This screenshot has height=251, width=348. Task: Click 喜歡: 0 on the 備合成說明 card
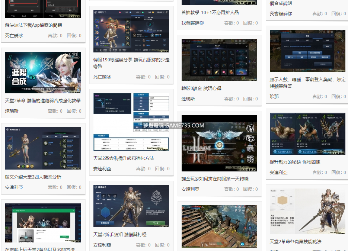click(320, 13)
